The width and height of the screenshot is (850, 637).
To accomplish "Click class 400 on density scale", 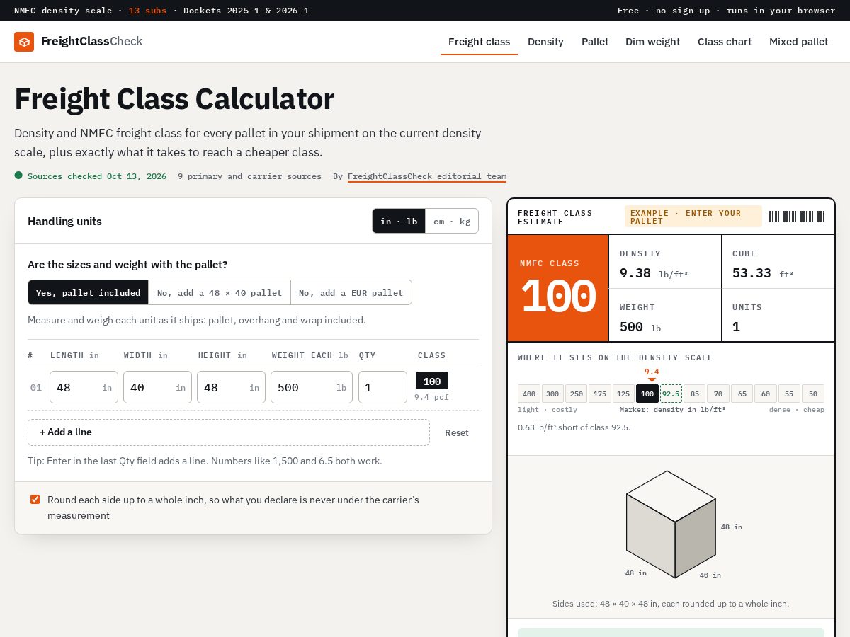I will (529, 394).
